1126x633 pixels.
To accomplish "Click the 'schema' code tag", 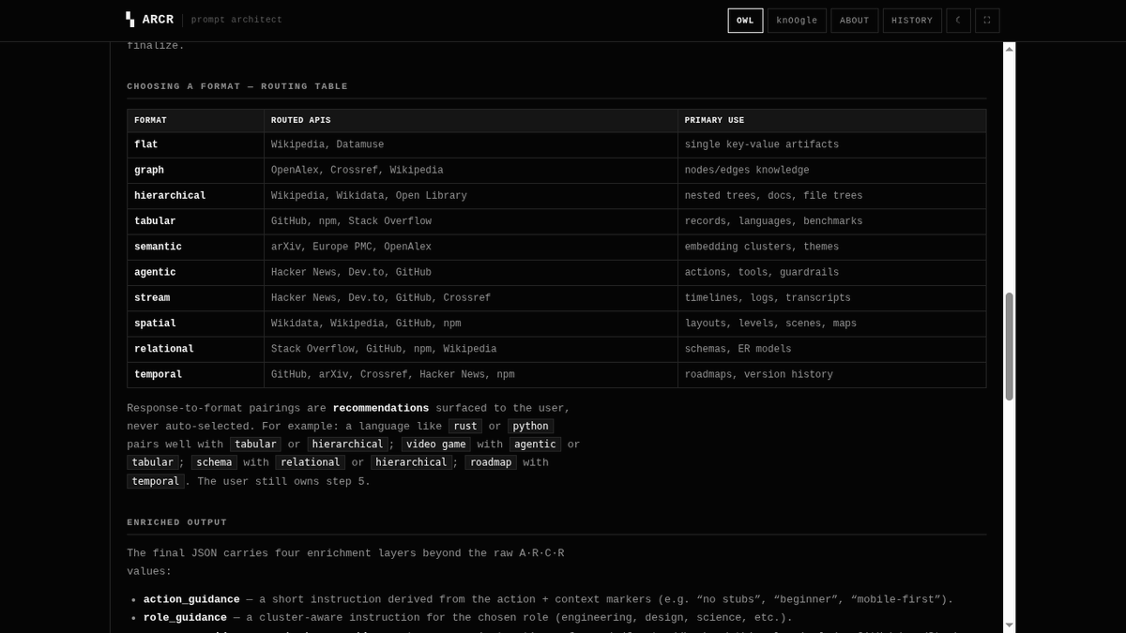I will coord(214,462).
